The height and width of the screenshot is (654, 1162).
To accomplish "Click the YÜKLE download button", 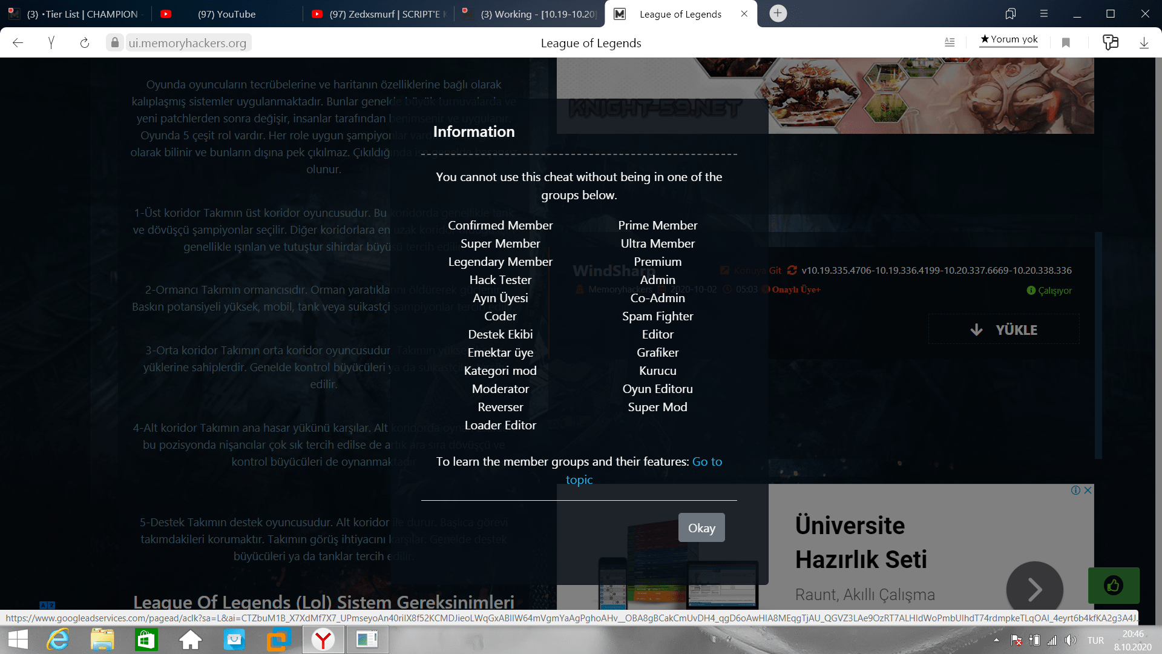I will (1003, 330).
